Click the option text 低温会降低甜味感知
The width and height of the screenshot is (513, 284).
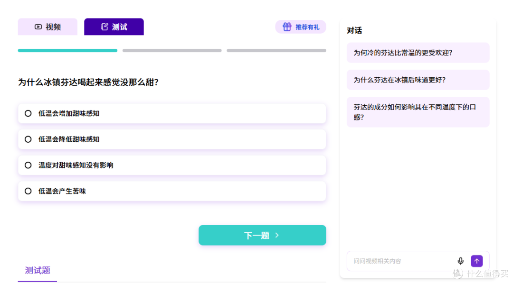click(x=69, y=139)
